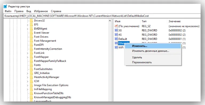
Task: Click the FontMapper folder icon
Action: coord(31,57)
